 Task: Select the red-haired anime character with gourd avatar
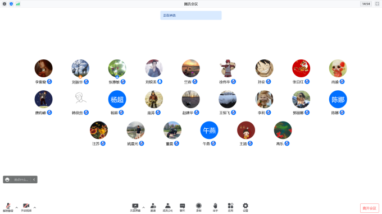pyautogui.click(x=228, y=68)
